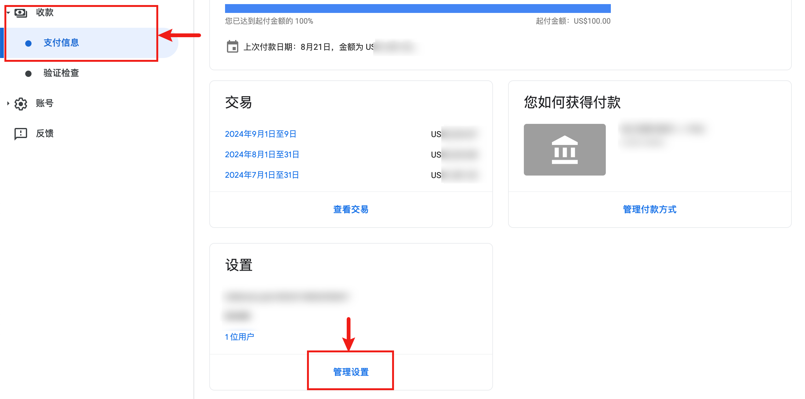Screen dimensions: 805x399
Task: Click the 查看交易 button
Action: coord(351,209)
